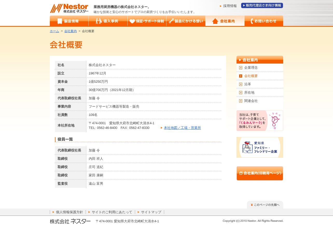Image resolution: width=333 pixels, height=228 pixels.
Task: Click the 採用情報 link
Action: click(230, 6)
